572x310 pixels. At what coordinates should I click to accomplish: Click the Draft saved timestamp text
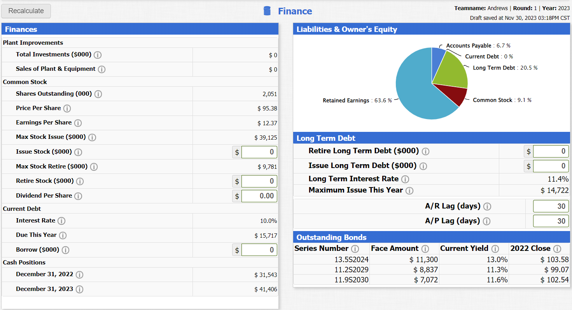(520, 18)
